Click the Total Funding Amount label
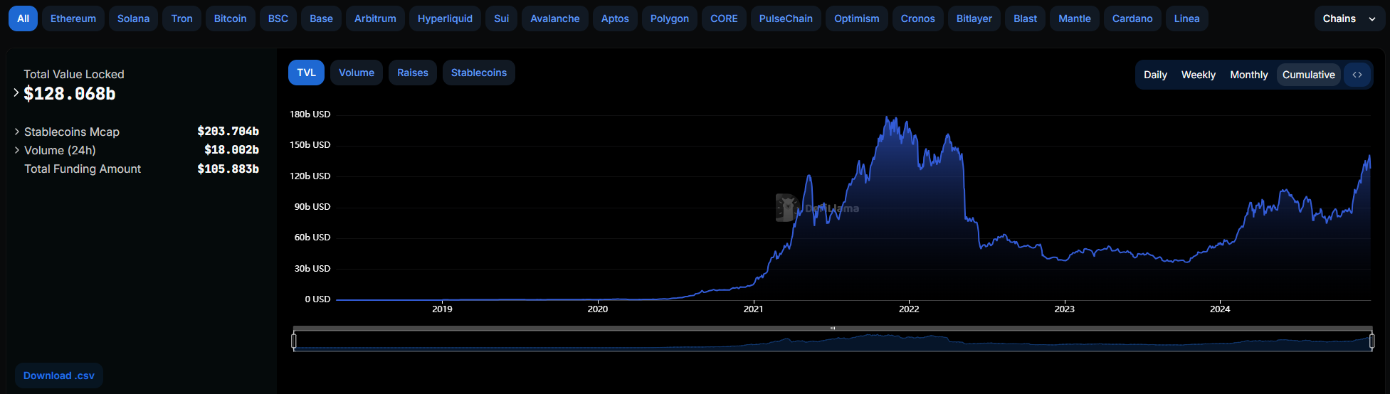Image resolution: width=1390 pixels, height=394 pixels. (x=83, y=169)
